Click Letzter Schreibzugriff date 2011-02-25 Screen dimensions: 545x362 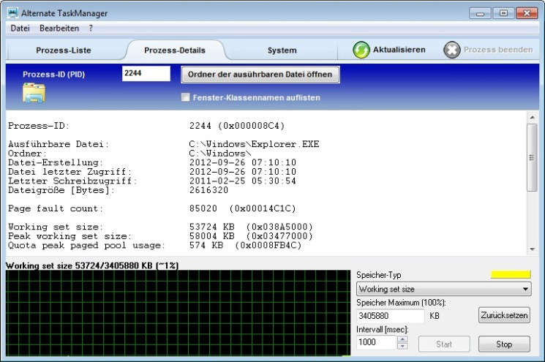217,181
